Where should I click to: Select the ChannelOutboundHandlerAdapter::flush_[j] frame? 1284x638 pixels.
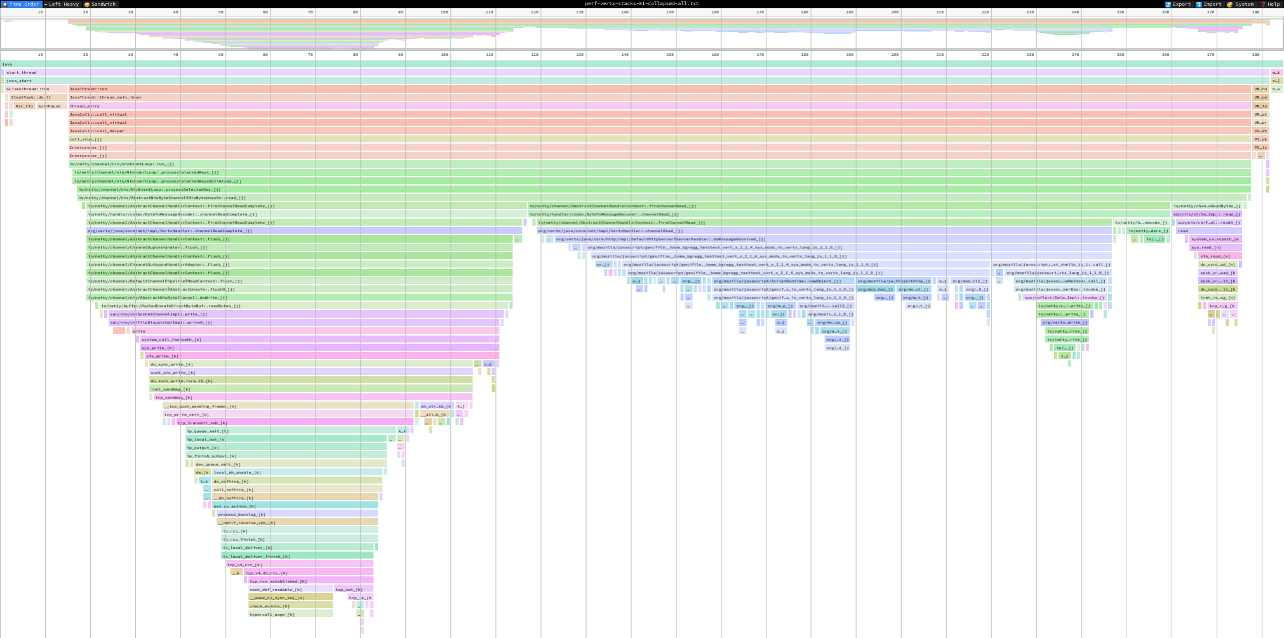[x=299, y=264]
